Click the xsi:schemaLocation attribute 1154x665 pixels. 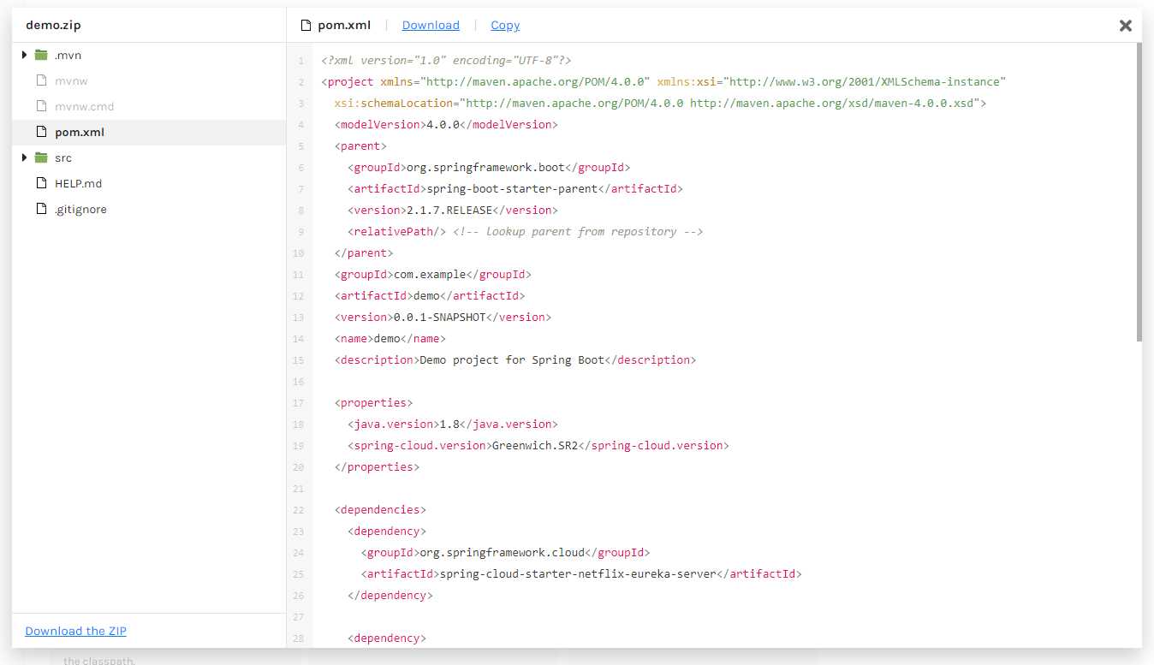[394, 104]
